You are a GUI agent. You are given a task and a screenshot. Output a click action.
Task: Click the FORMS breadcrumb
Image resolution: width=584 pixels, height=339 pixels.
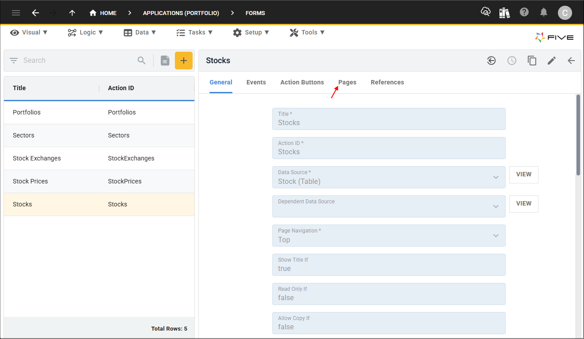tap(255, 13)
